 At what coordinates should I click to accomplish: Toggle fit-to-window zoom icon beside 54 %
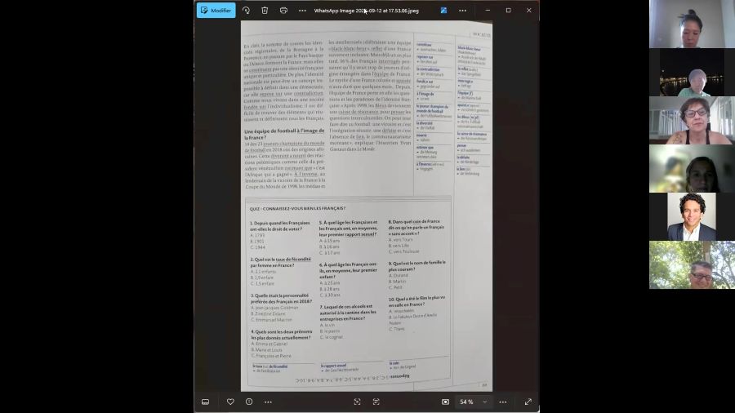click(445, 402)
